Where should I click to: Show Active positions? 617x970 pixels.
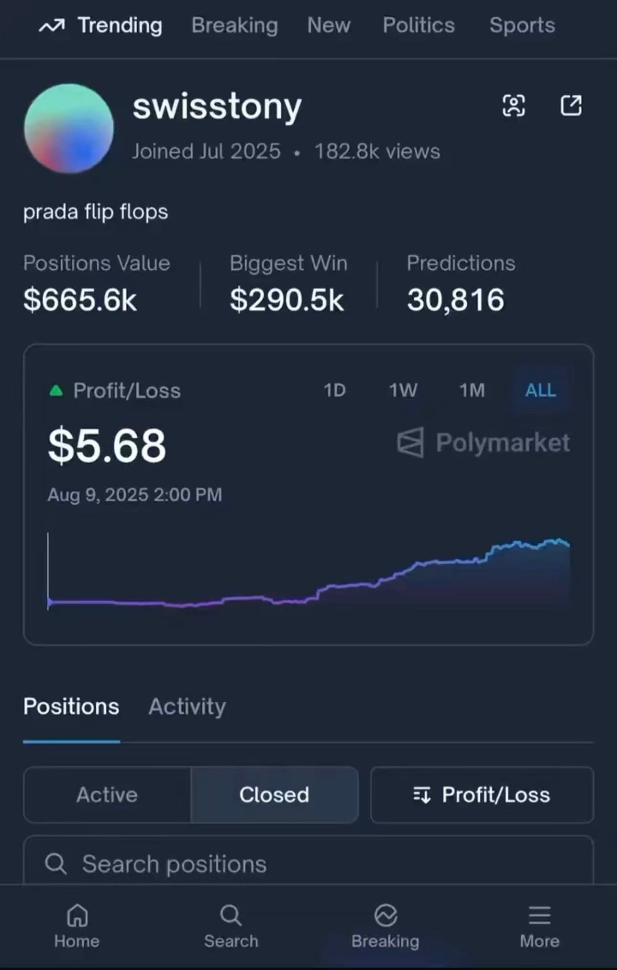107,795
